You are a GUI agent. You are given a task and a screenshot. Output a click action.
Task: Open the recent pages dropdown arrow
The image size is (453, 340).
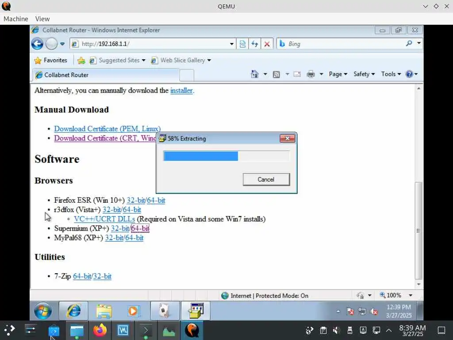pyautogui.click(x=62, y=44)
